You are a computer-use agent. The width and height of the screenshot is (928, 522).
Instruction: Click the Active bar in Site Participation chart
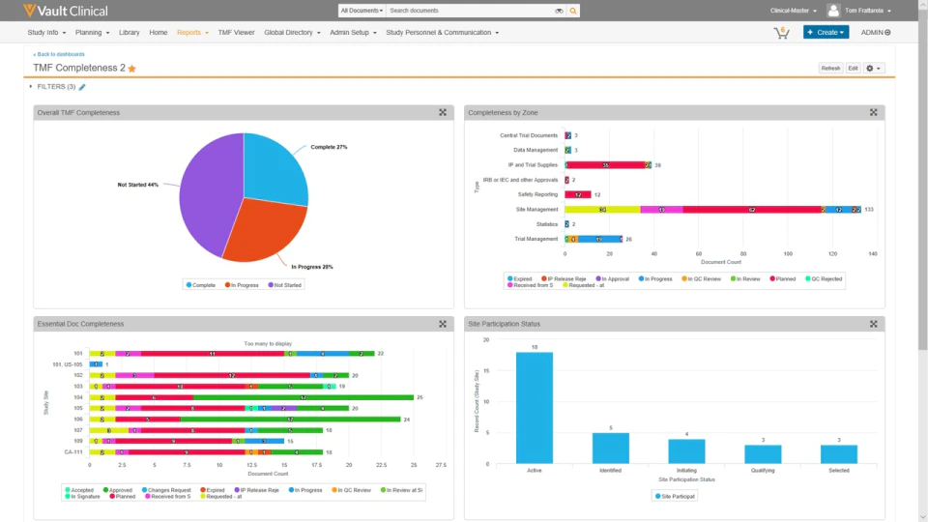coord(535,408)
